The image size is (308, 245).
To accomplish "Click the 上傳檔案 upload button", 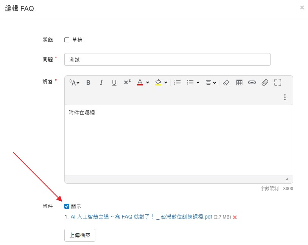I will pos(80,235).
